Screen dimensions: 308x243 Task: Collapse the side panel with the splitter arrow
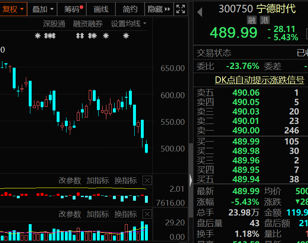point(191,180)
